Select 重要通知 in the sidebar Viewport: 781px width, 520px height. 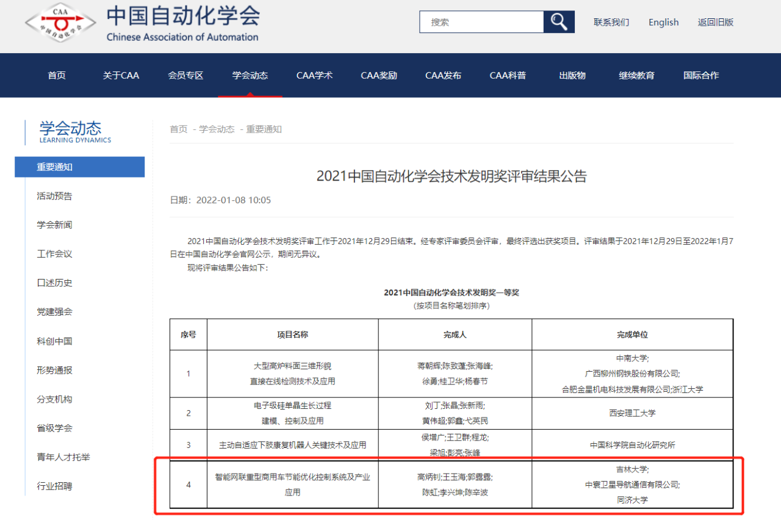tap(79, 167)
